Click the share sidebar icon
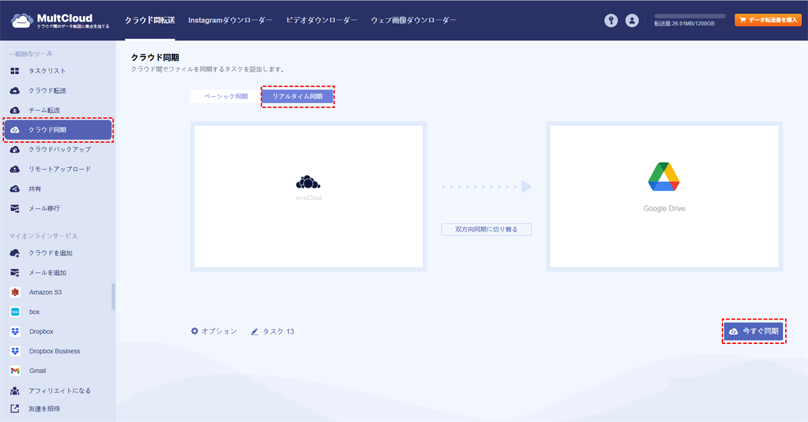This screenshot has height=422, width=808. coord(15,188)
